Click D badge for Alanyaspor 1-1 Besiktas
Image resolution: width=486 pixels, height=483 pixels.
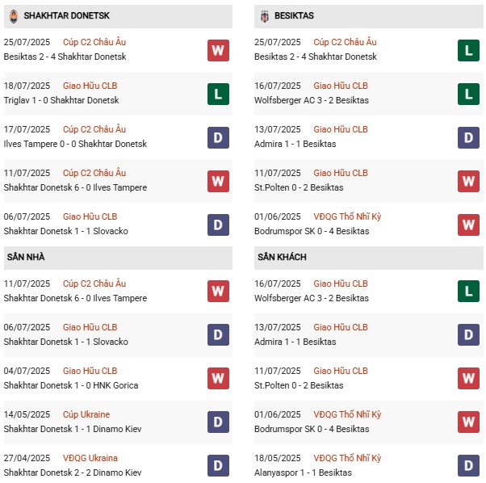click(x=469, y=465)
